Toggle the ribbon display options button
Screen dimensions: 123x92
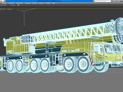(x=19, y=5)
